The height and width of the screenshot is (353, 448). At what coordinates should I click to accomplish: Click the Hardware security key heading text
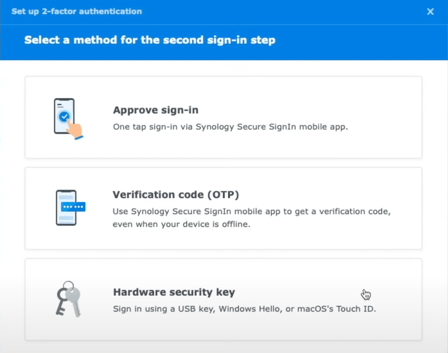[x=174, y=292]
